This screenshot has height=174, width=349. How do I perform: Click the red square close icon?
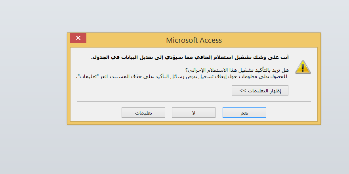[x=78, y=38]
